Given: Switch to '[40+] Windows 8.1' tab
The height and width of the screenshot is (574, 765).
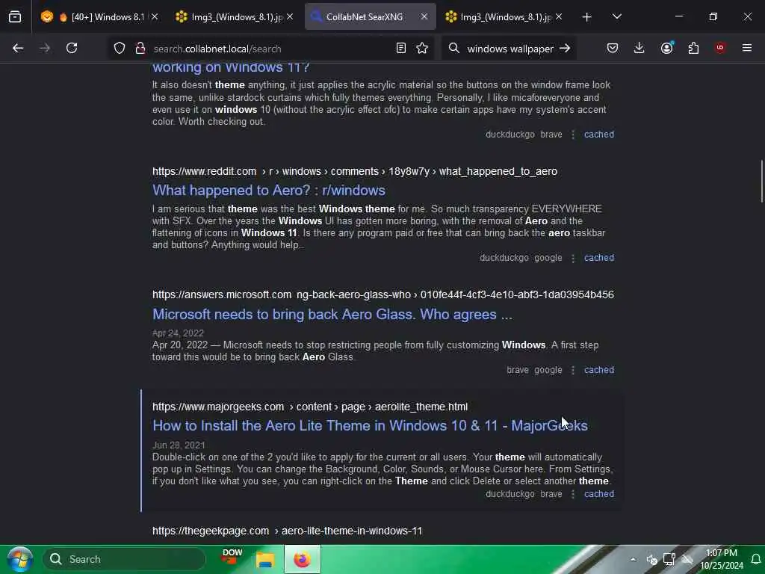Looking at the screenshot, I should click(100, 17).
